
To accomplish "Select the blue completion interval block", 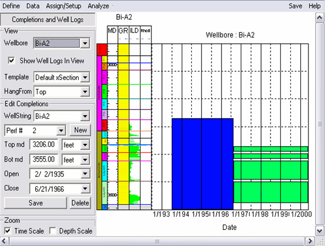I will (203, 164).
